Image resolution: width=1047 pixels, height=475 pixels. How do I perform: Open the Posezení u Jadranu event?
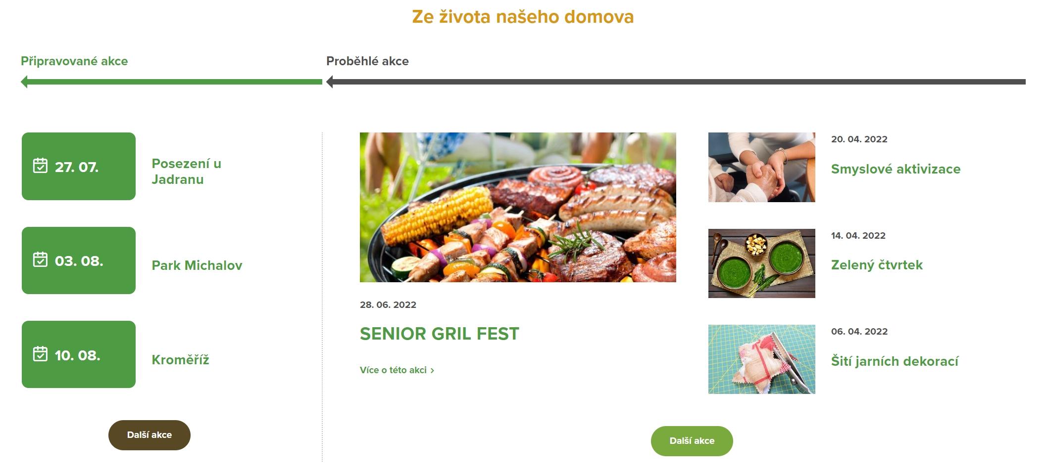click(x=186, y=172)
